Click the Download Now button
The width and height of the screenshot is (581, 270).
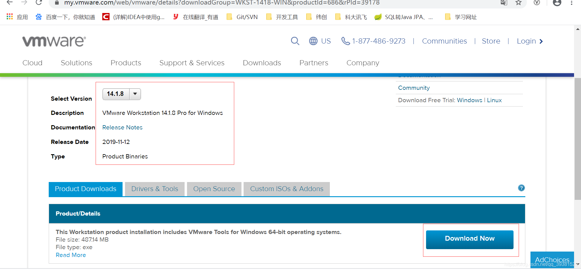[470, 239]
